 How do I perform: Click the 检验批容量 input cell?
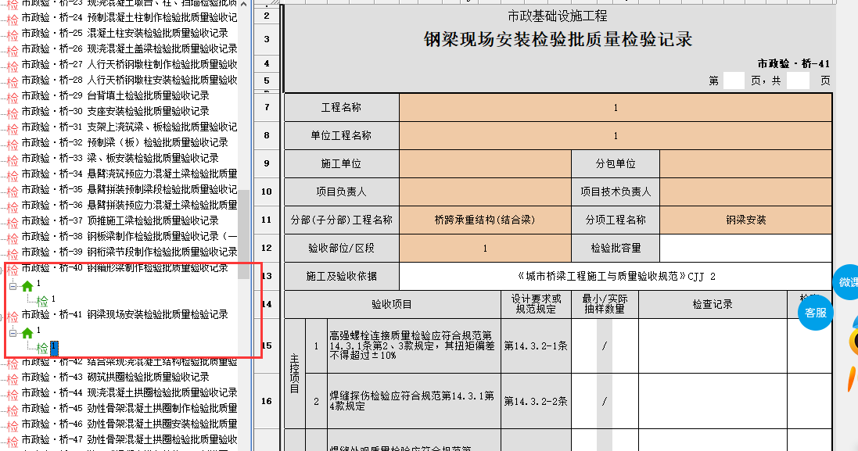click(745, 248)
